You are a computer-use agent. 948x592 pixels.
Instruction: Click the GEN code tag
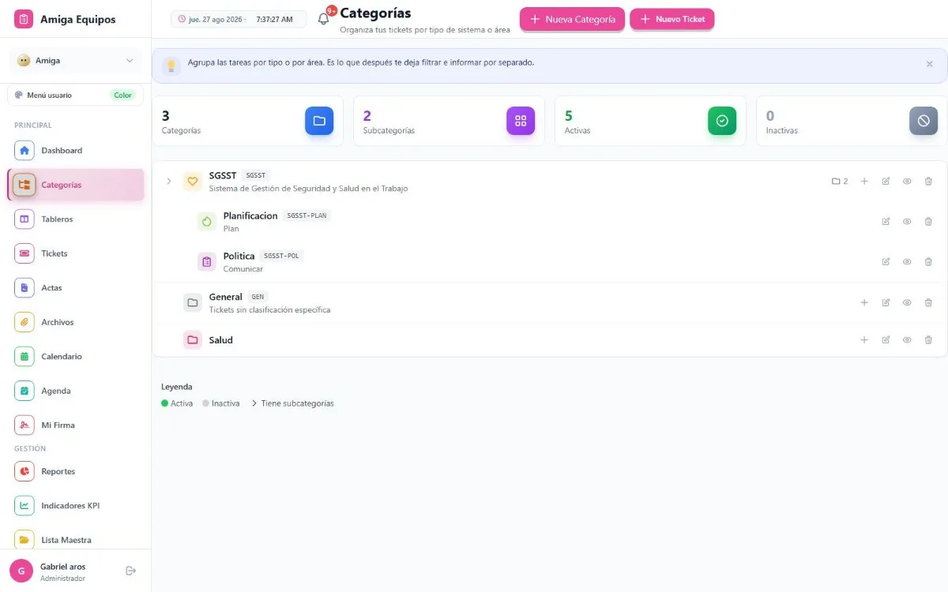(x=258, y=297)
